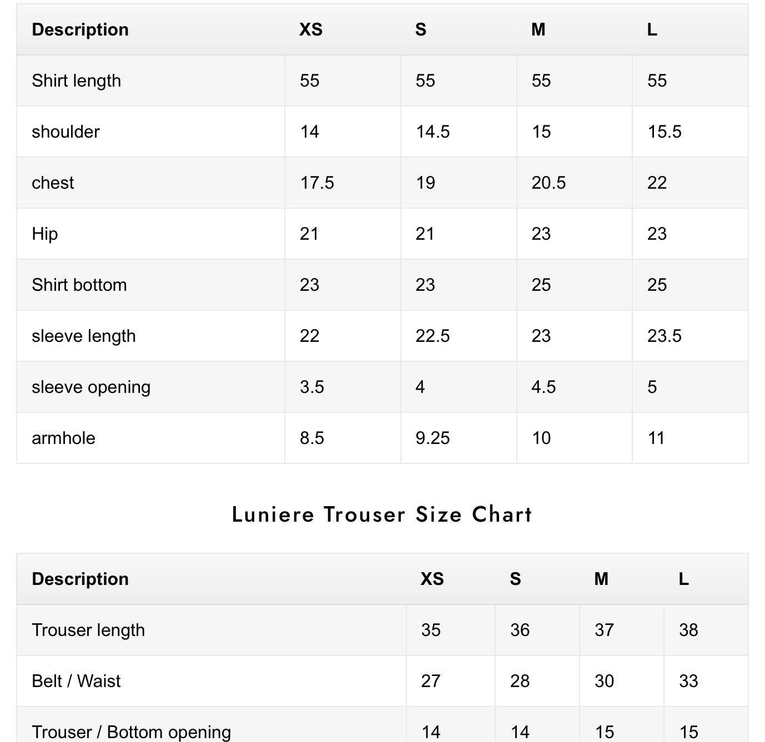Click the sleeve length value 23.5
This screenshot has height=742, width=765.
pyautogui.click(x=664, y=336)
